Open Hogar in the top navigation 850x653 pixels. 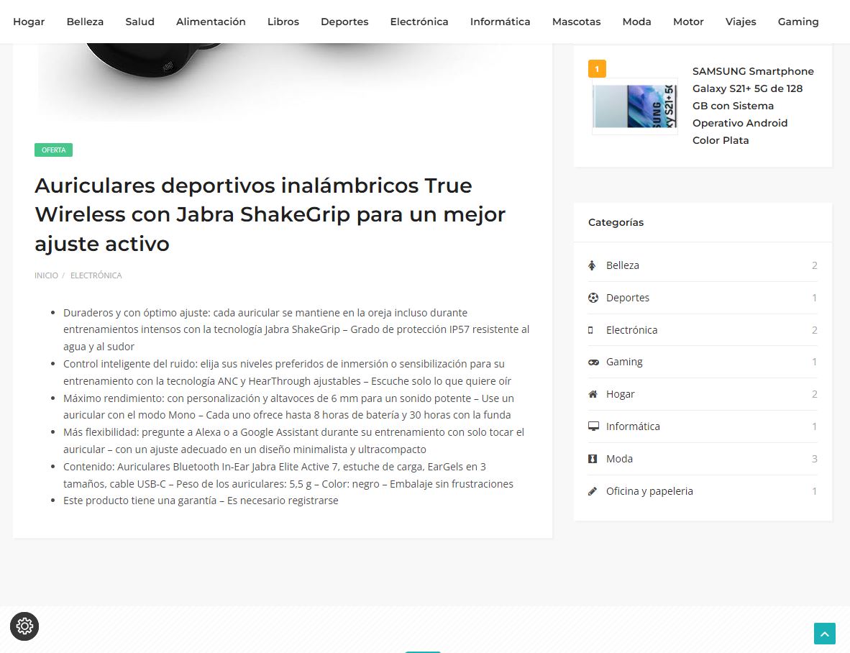[x=29, y=22]
